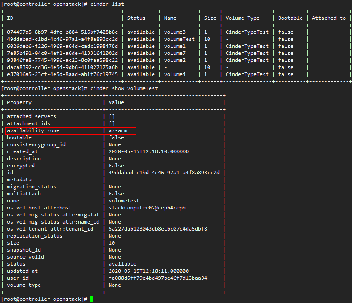
Task: Click the availability_zone property name
Action: click(x=33, y=131)
